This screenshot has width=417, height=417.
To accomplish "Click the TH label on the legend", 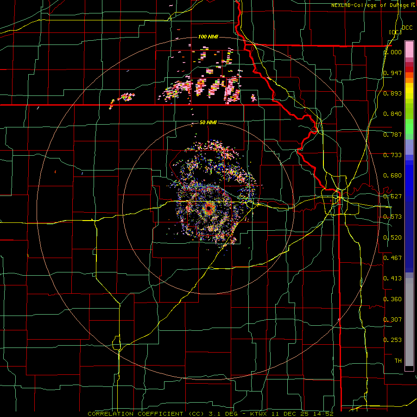I will (x=398, y=361).
